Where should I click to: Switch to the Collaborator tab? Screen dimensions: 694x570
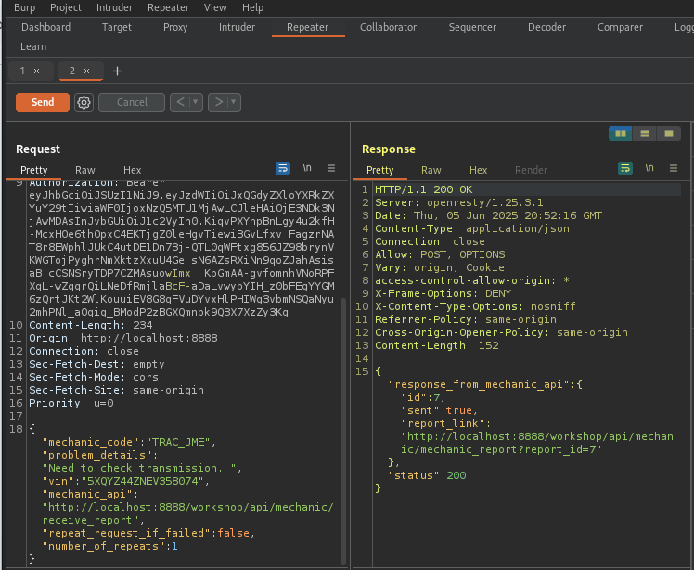tap(388, 27)
